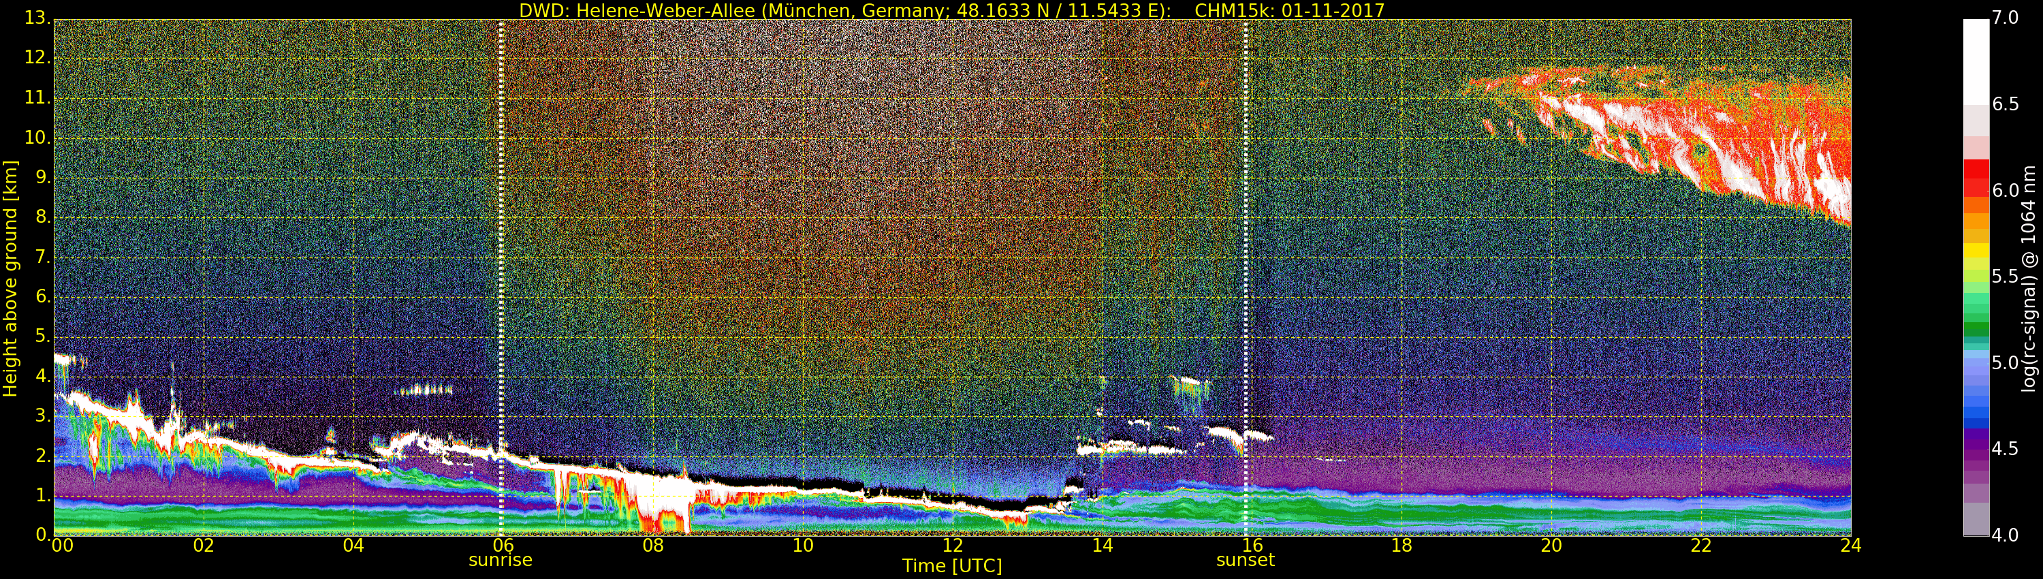The height and width of the screenshot is (579, 2043).
Task: Click the height axis tick label '7.'
Action: (x=43, y=256)
